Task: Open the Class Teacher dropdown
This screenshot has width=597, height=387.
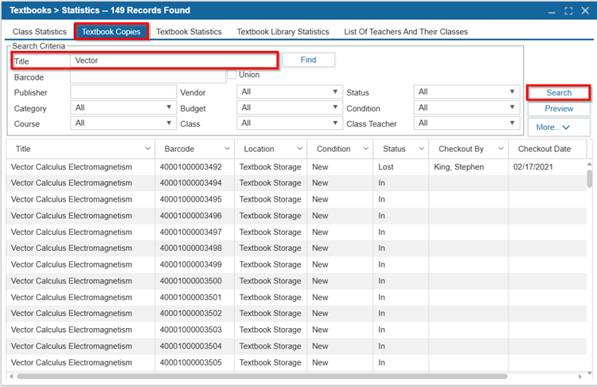Action: pos(466,123)
